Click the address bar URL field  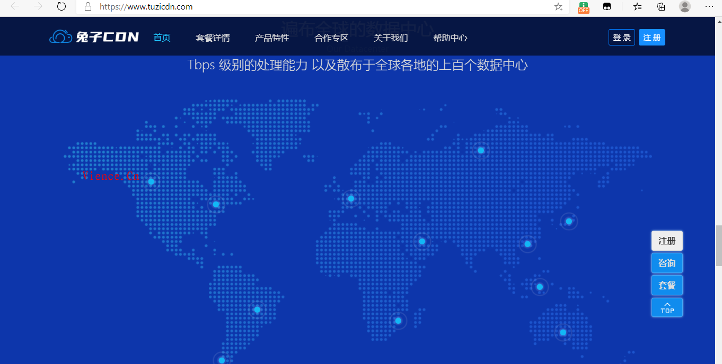click(x=318, y=7)
